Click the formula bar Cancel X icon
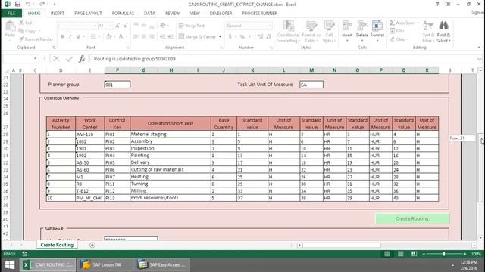 [56, 59]
